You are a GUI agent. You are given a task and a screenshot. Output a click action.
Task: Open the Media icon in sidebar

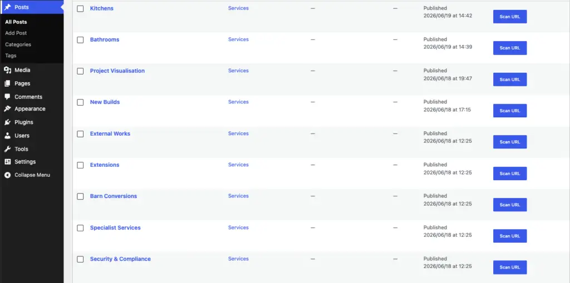pos(8,70)
